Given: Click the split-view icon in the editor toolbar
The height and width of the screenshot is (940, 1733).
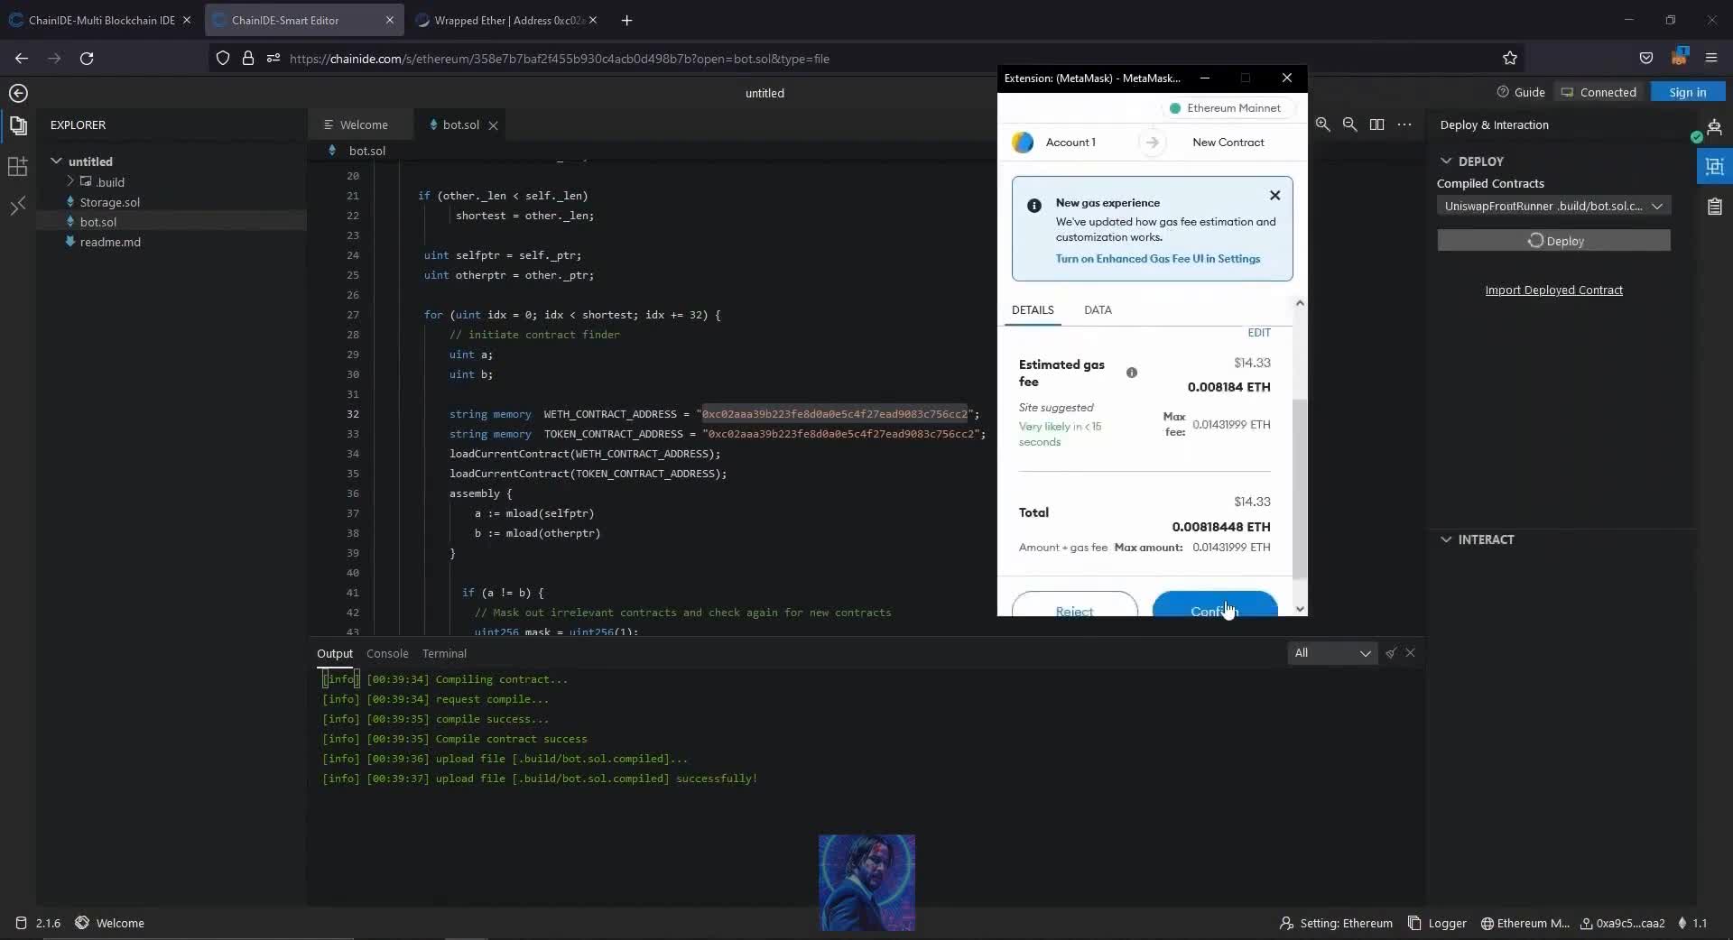Looking at the screenshot, I should (x=1376, y=125).
